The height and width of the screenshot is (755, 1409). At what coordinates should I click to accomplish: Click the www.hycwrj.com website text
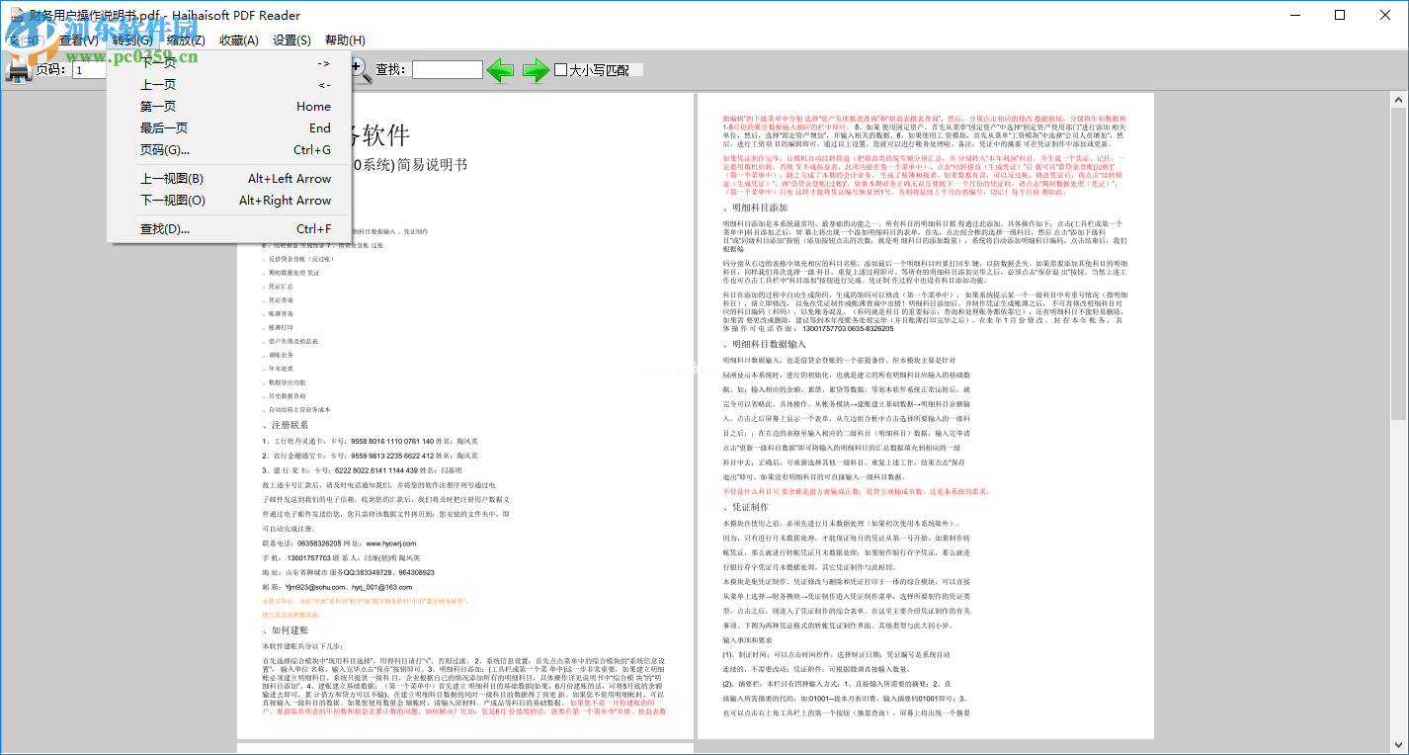(x=391, y=544)
